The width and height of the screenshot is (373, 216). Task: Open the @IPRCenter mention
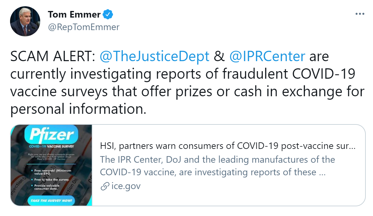click(267, 56)
